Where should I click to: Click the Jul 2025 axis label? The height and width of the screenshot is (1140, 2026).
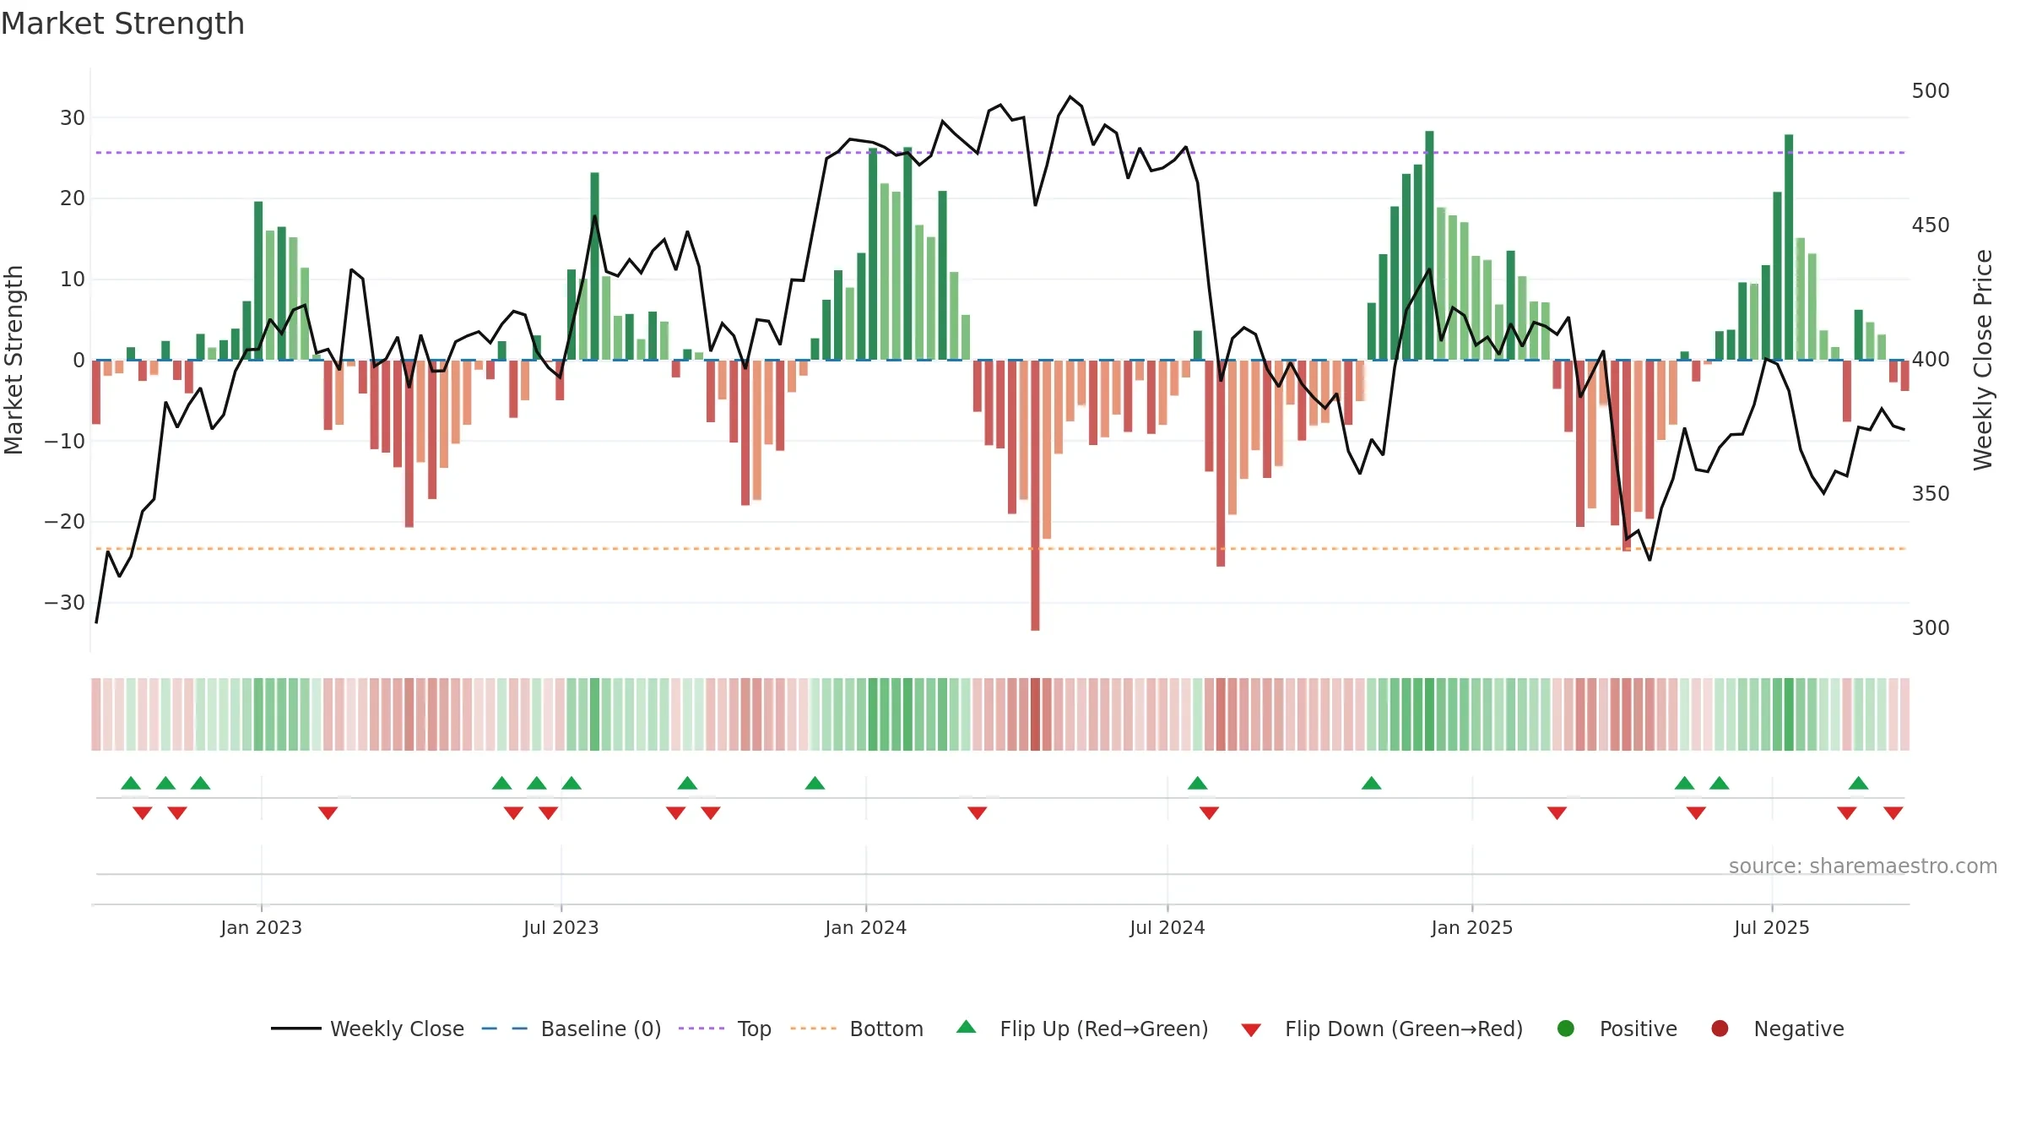(x=1772, y=927)
